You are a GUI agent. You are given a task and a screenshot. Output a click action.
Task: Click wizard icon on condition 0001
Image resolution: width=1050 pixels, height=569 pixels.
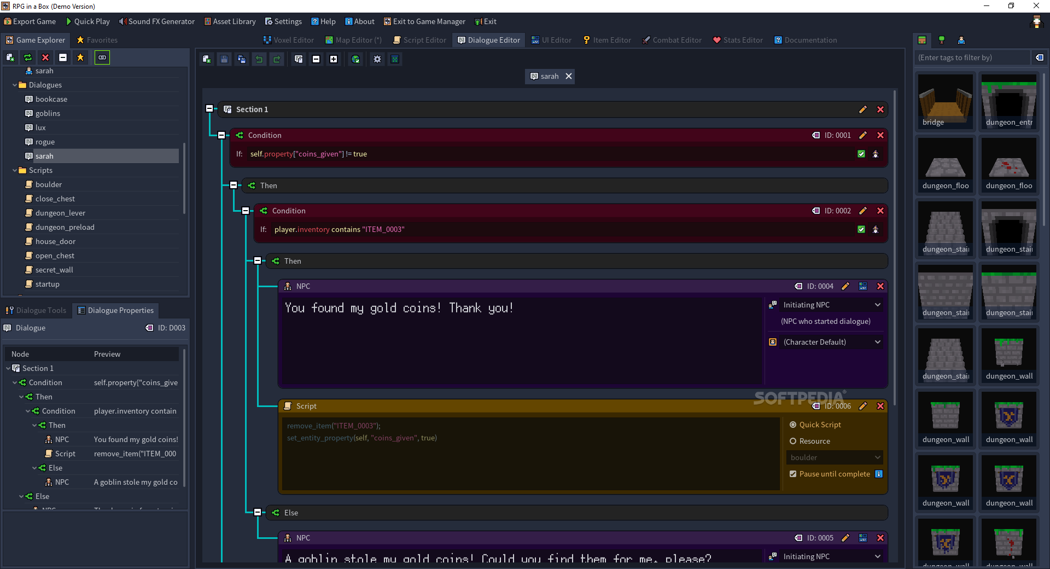click(876, 154)
